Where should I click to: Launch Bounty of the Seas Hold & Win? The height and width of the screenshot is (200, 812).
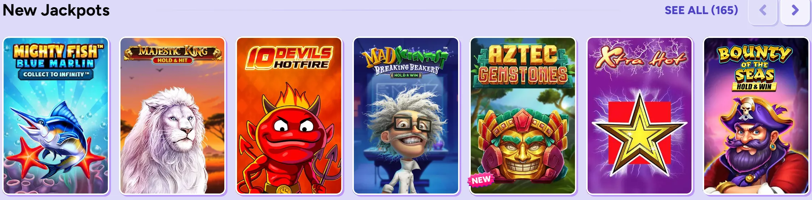point(756,116)
